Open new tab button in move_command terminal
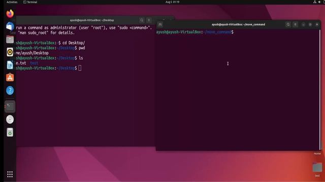The height and width of the screenshot is (182, 325). [160, 25]
